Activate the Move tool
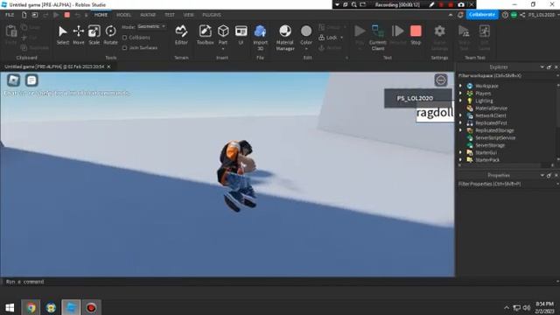 click(78, 35)
